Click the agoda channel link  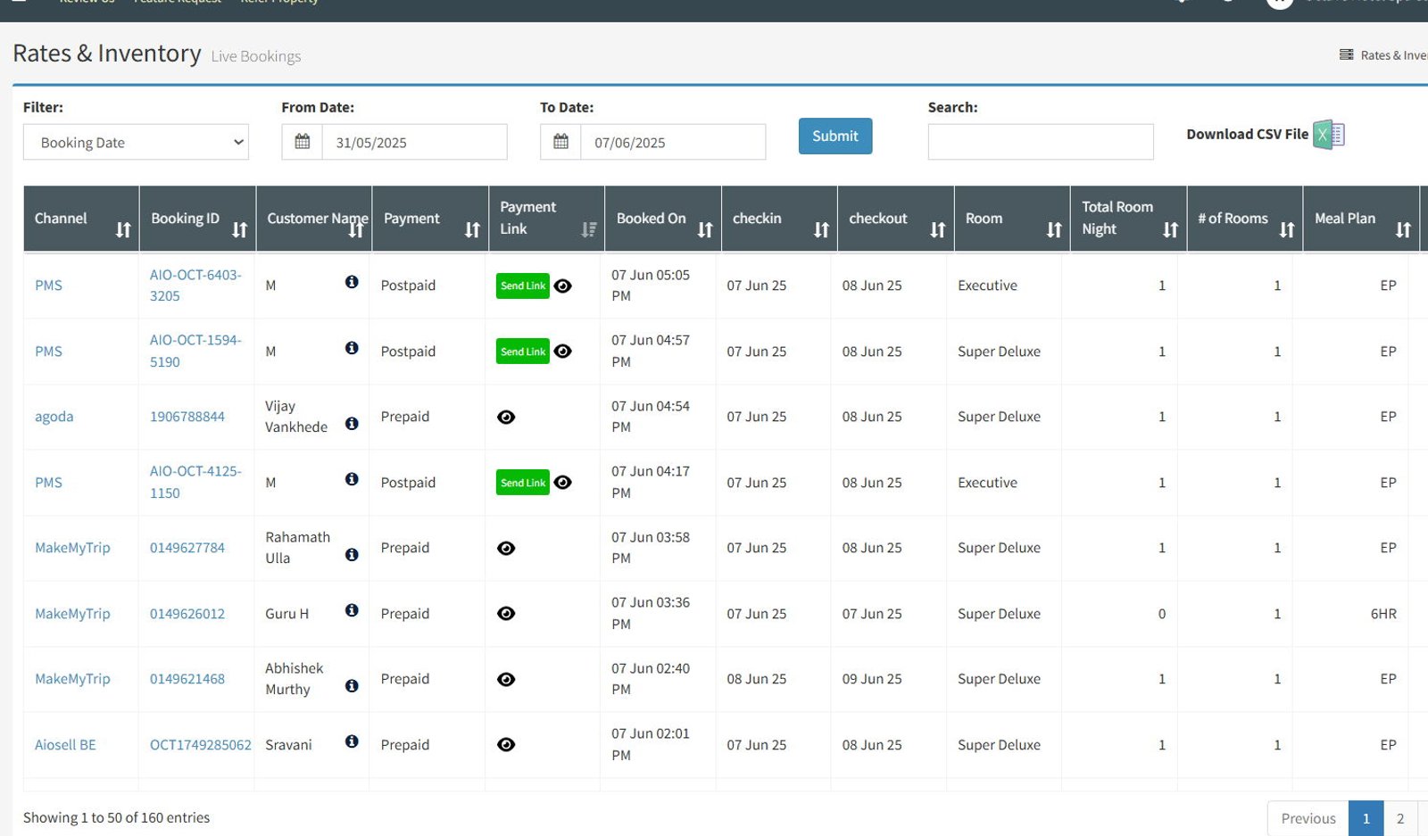[54, 417]
